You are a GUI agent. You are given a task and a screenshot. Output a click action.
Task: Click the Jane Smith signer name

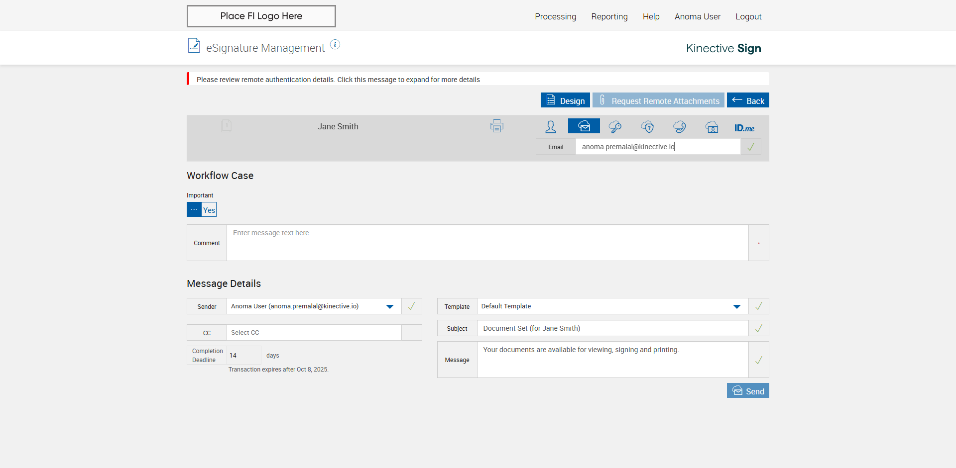[338, 126]
